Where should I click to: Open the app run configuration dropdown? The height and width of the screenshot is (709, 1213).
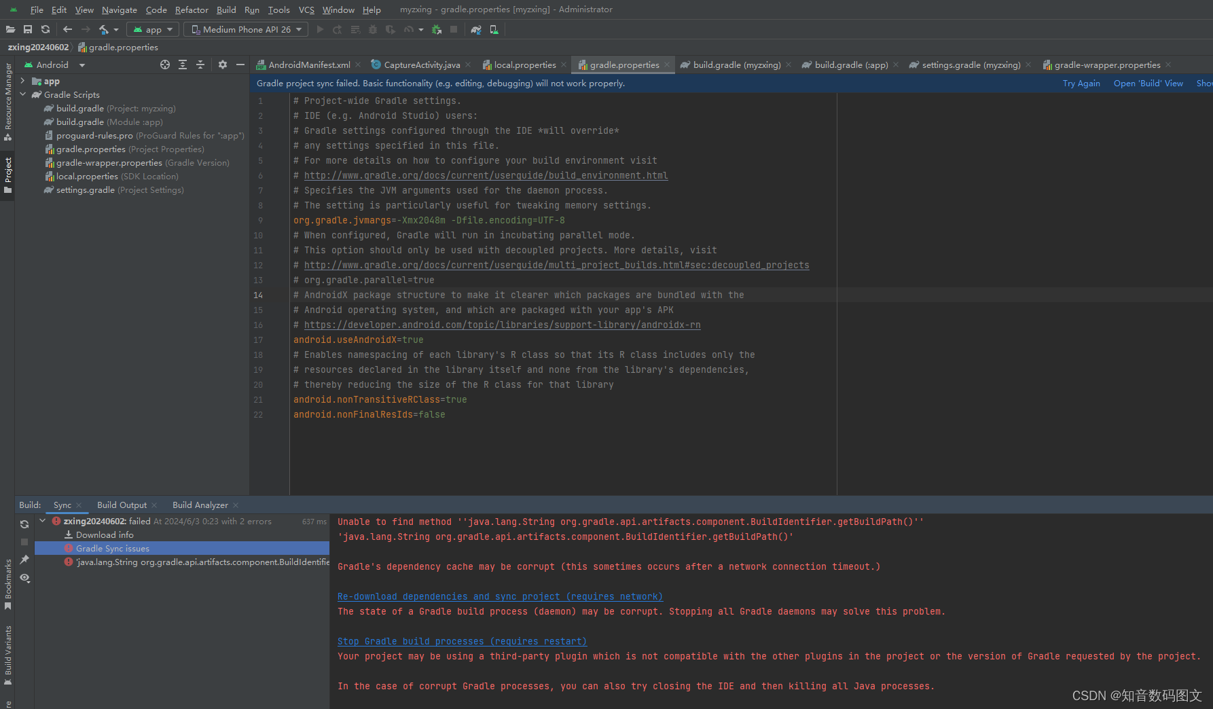(x=152, y=29)
